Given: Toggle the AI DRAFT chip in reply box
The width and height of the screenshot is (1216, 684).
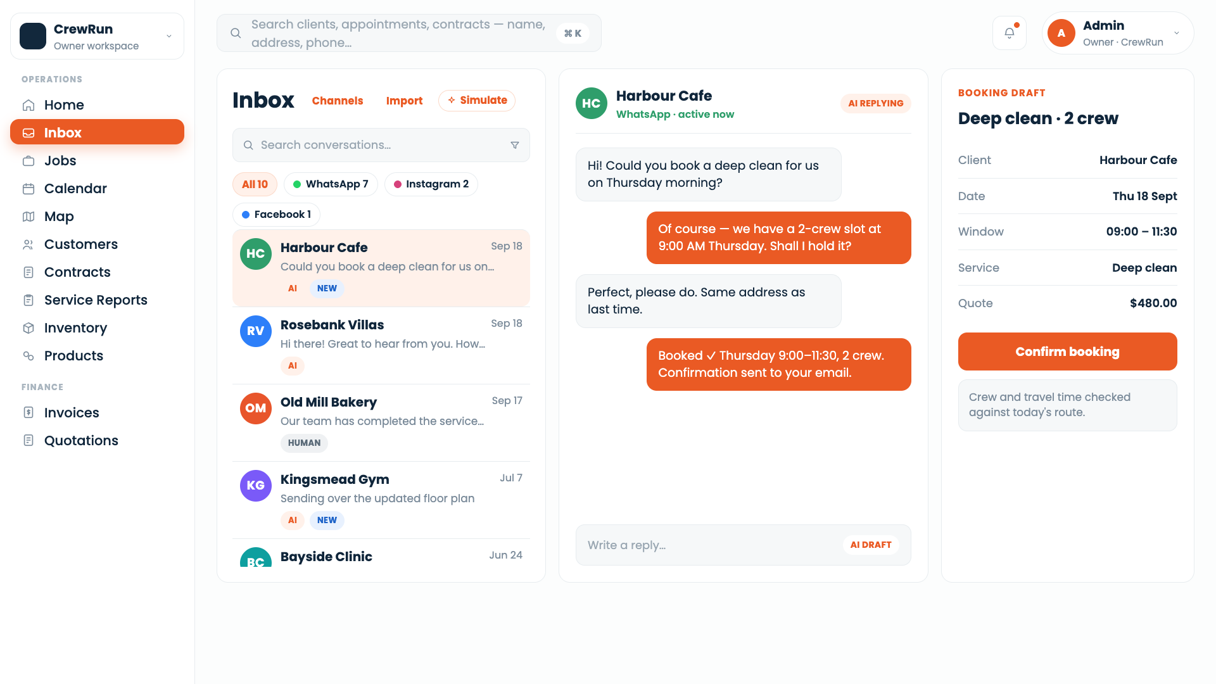Looking at the screenshot, I should (x=871, y=545).
